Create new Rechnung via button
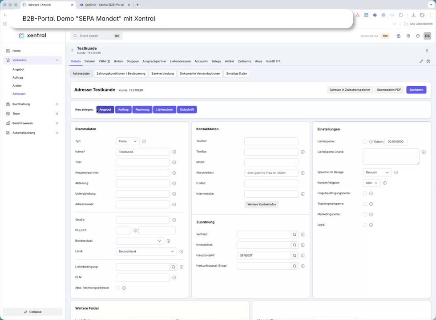This screenshot has width=436, height=320. point(142,110)
